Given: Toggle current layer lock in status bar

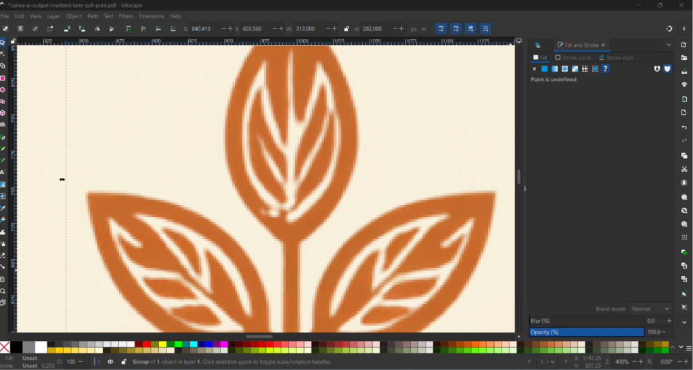Looking at the screenshot, I should point(124,362).
